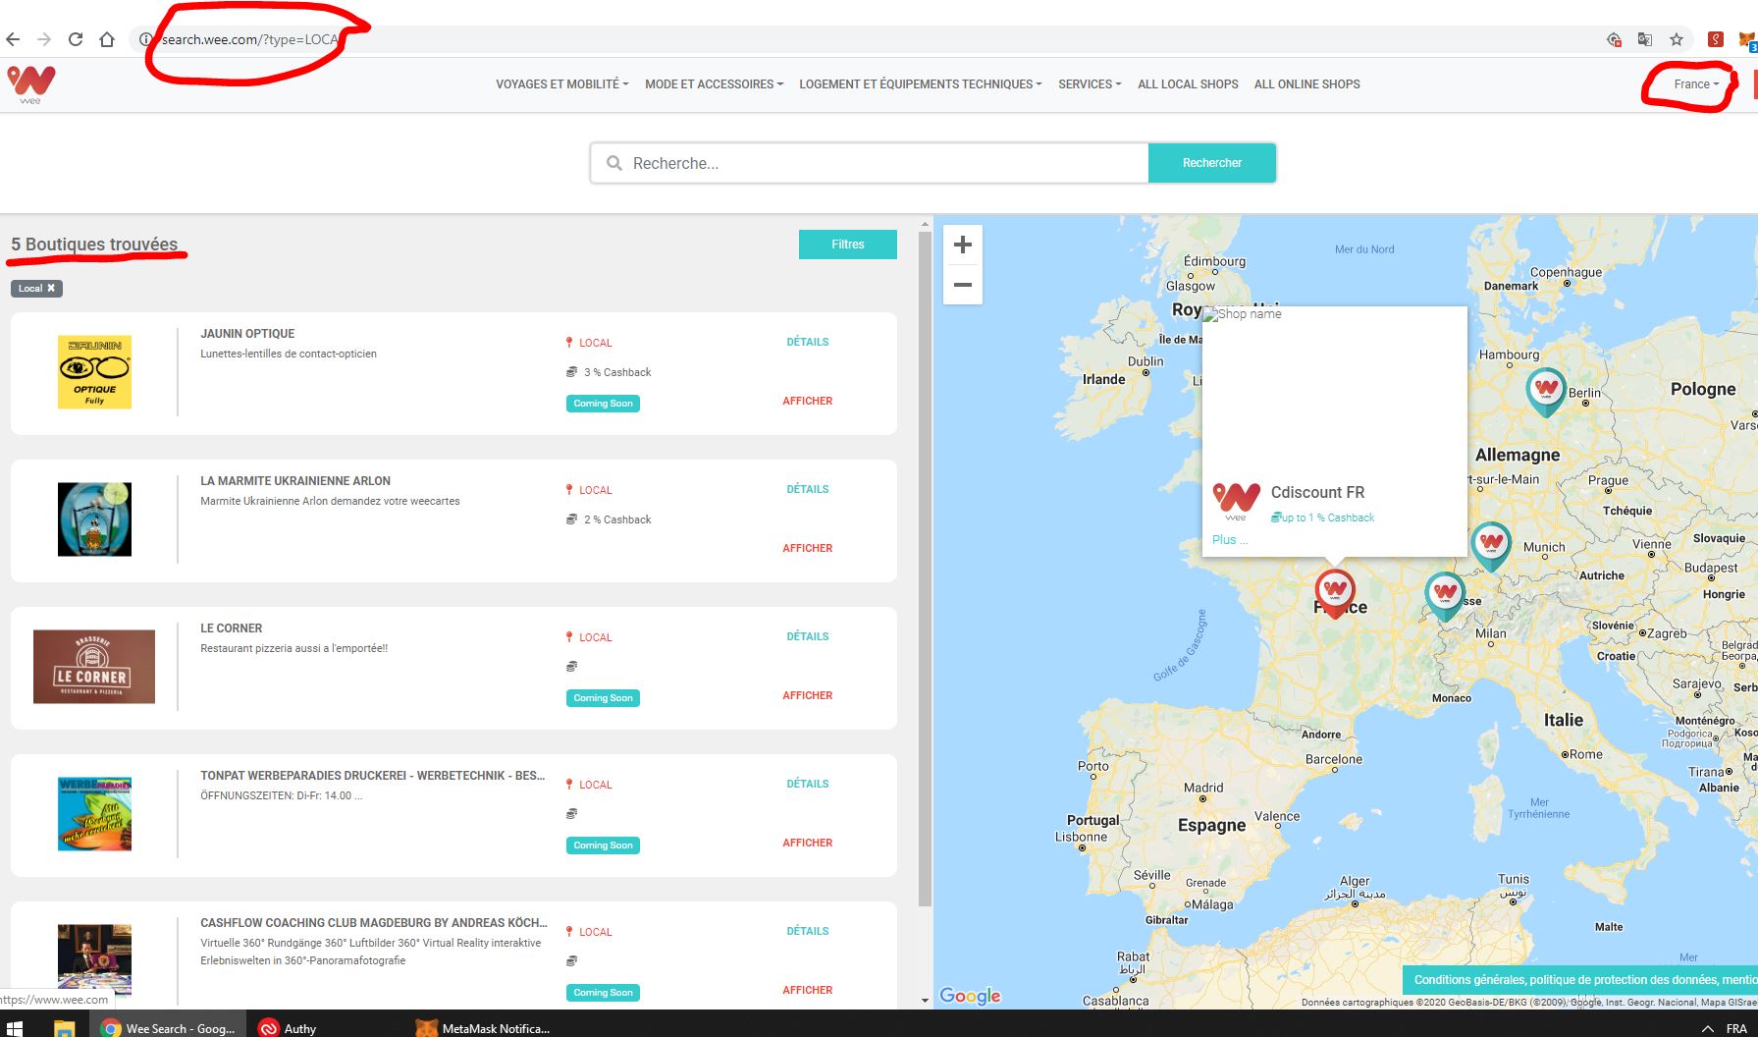Click the red extension icon in Chrome toolbar
The width and height of the screenshot is (1758, 1037).
pyautogui.click(x=1715, y=39)
